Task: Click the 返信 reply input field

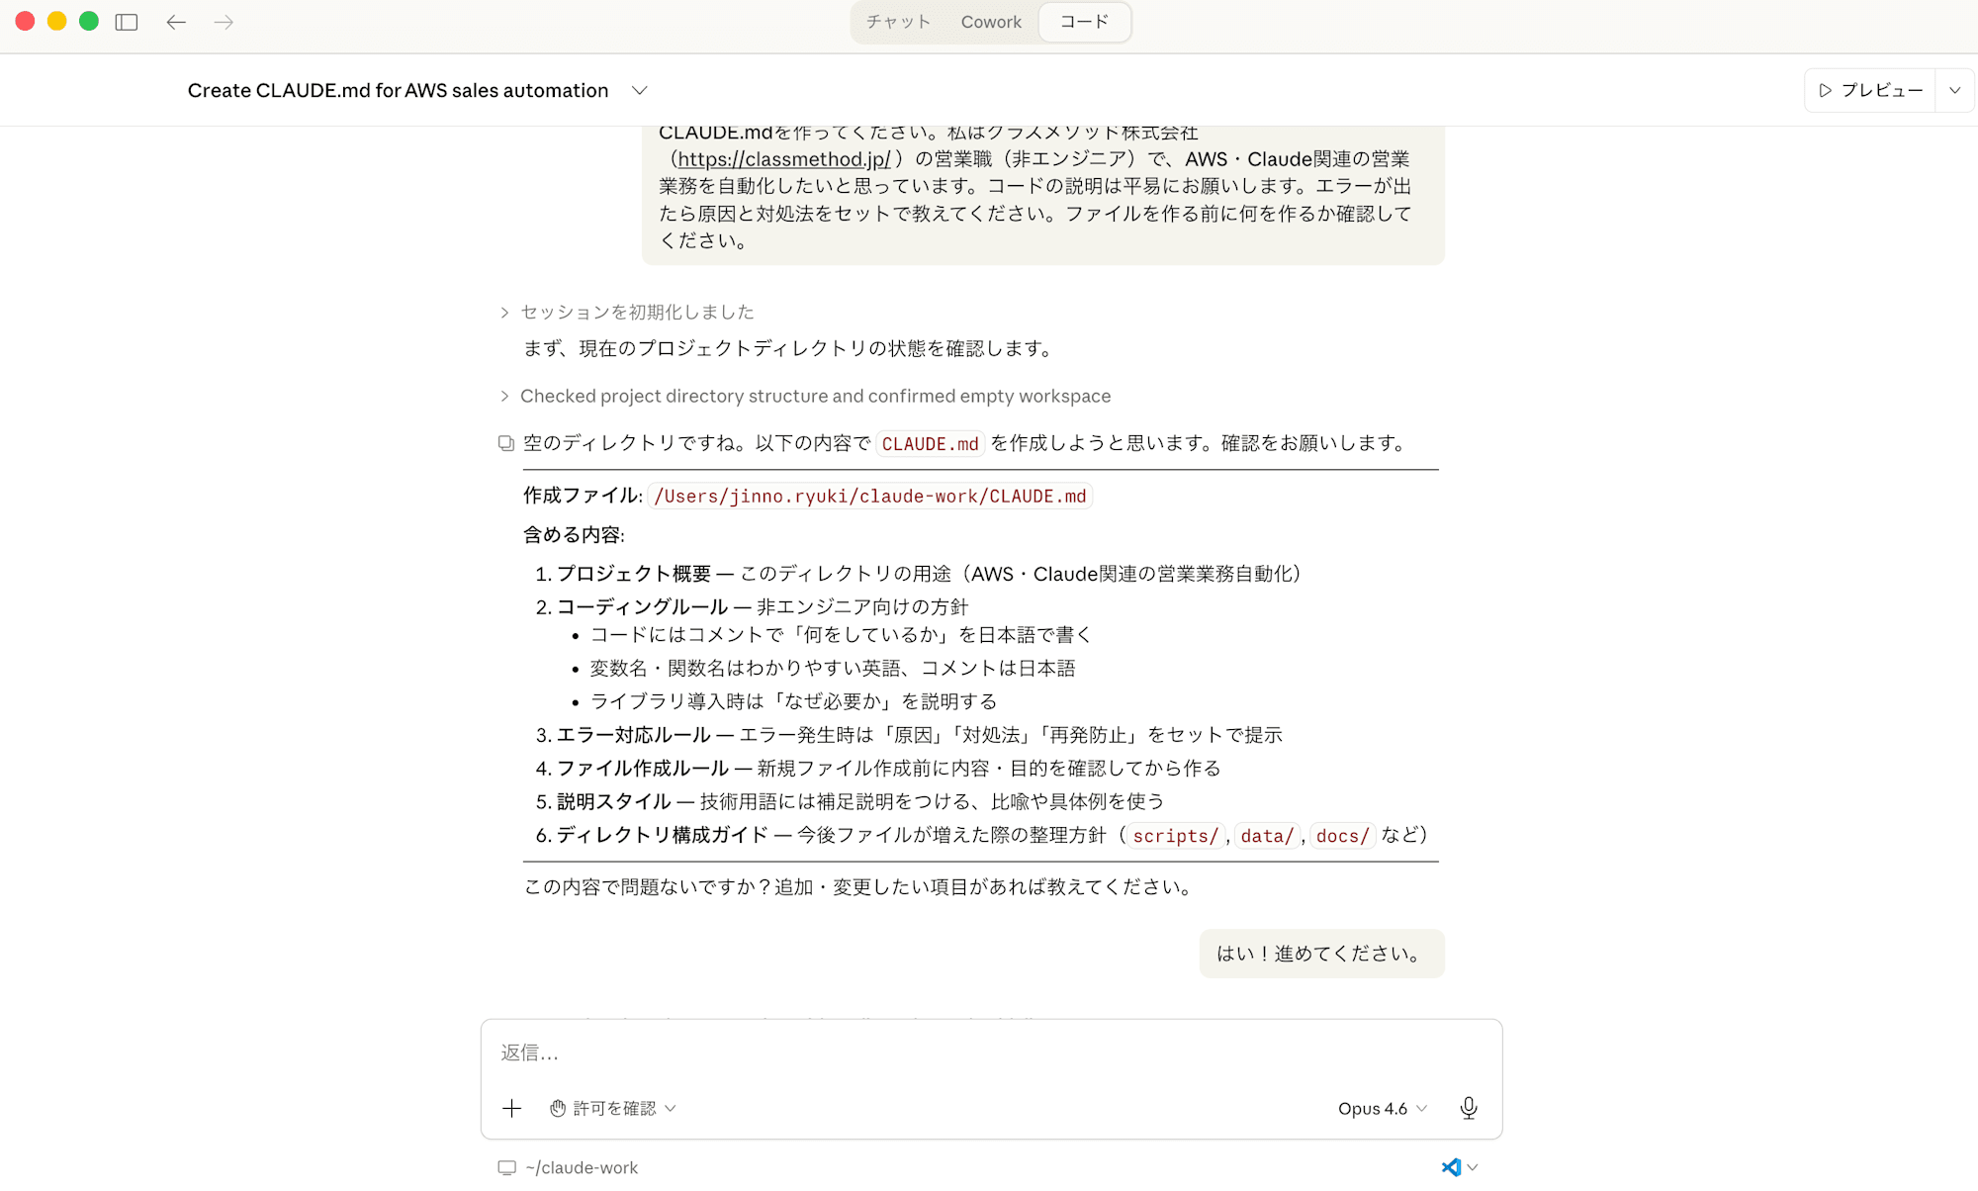Action: (989, 1053)
